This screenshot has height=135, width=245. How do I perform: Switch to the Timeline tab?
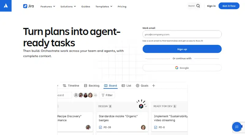point(71,86)
